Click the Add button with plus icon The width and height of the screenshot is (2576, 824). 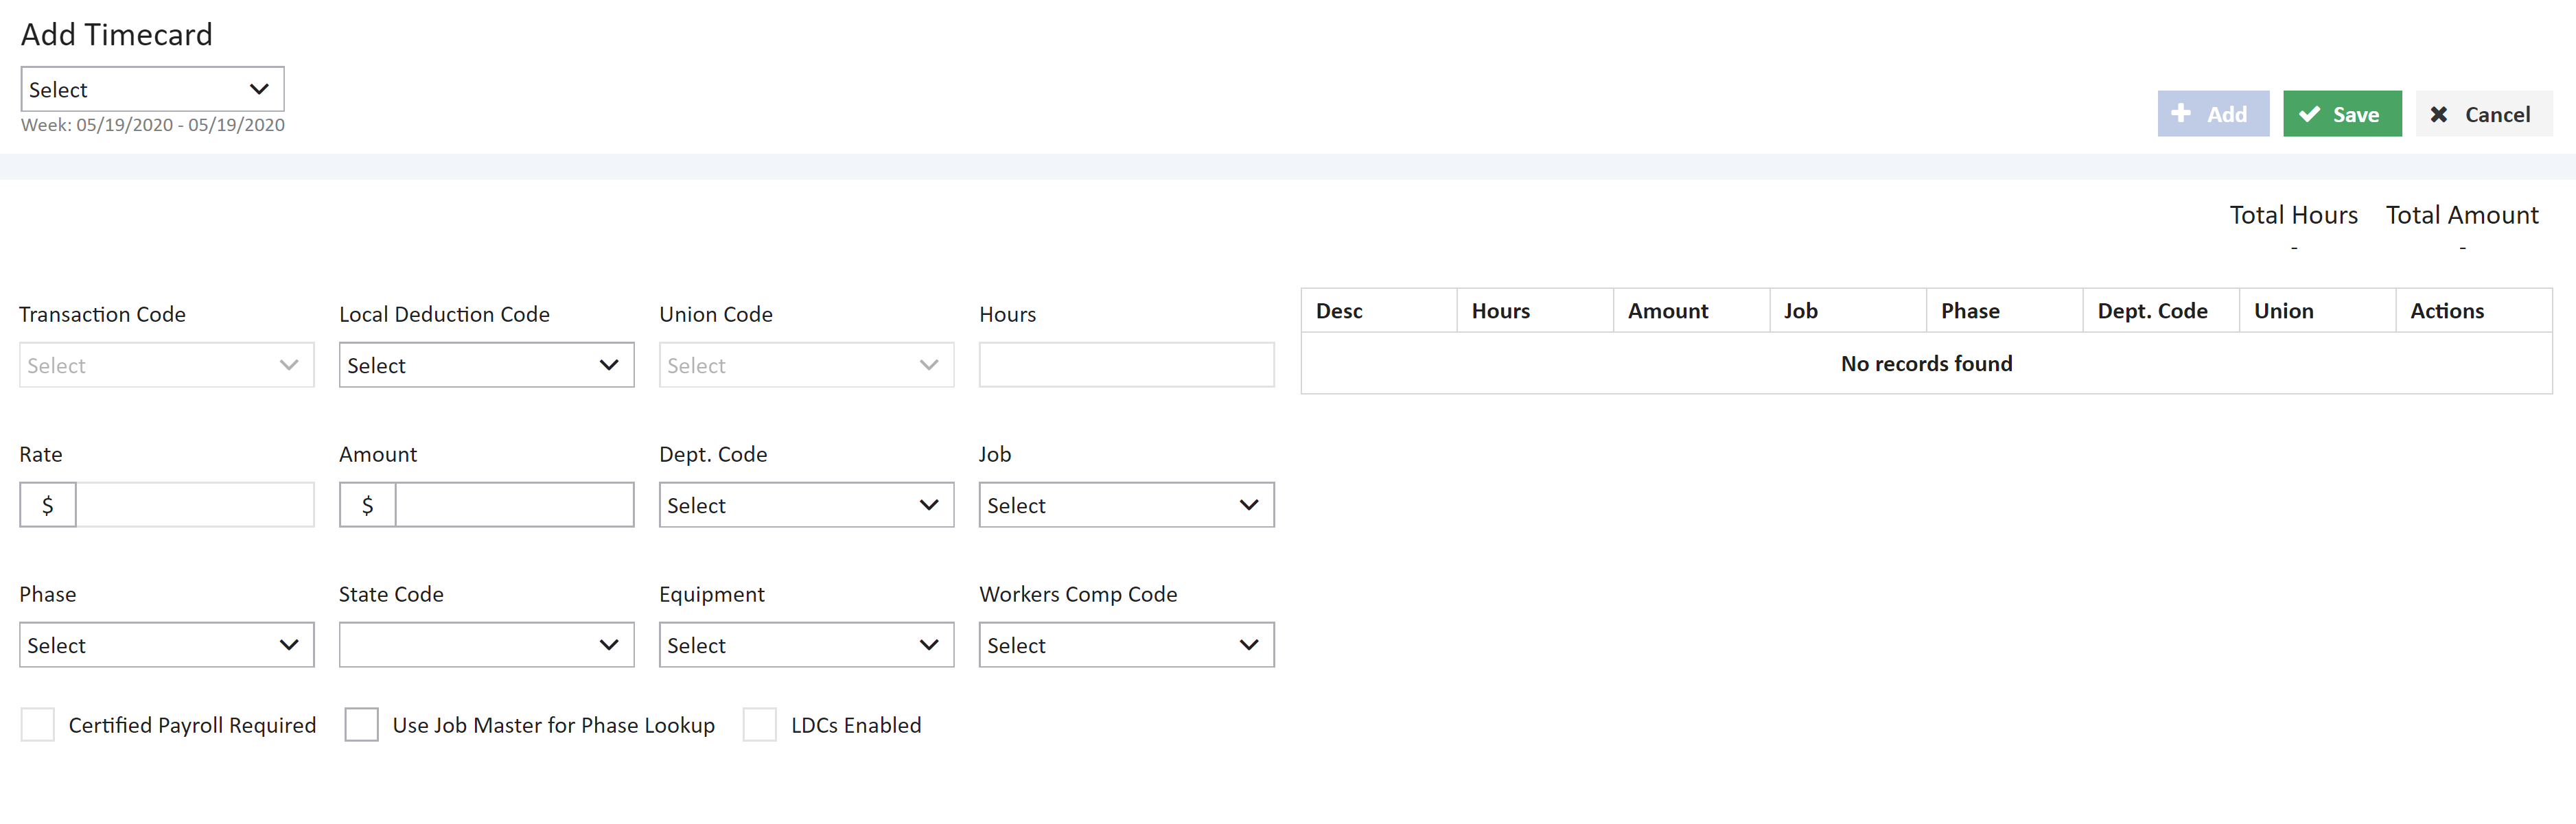(2212, 114)
